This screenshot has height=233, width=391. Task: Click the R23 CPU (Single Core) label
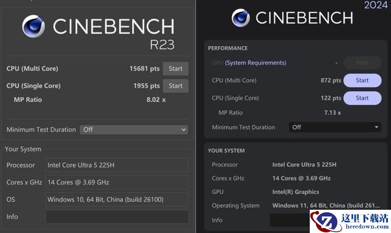(x=34, y=86)
